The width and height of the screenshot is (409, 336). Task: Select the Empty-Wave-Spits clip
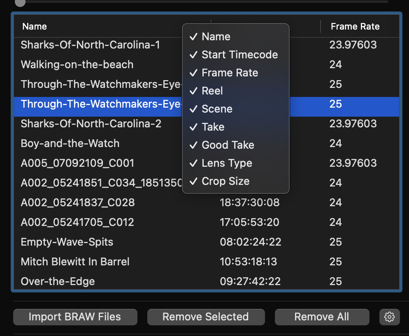point(67,242)
